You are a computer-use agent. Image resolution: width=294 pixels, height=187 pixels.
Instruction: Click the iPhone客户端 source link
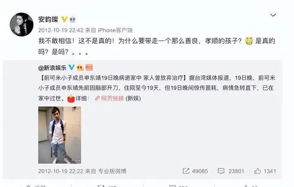click(115, 30)
